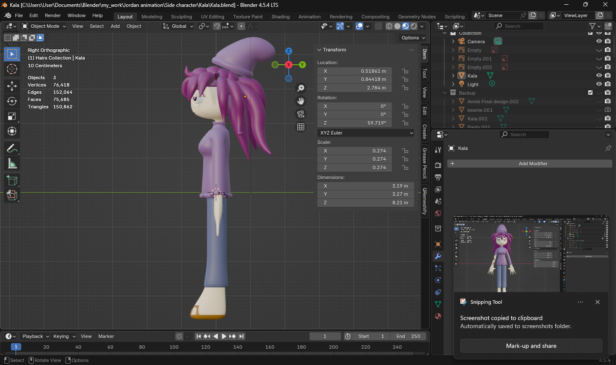Collapse the Transform panel
The height and width of the screenshot is (365, 616).
click(x=319, y=50)
